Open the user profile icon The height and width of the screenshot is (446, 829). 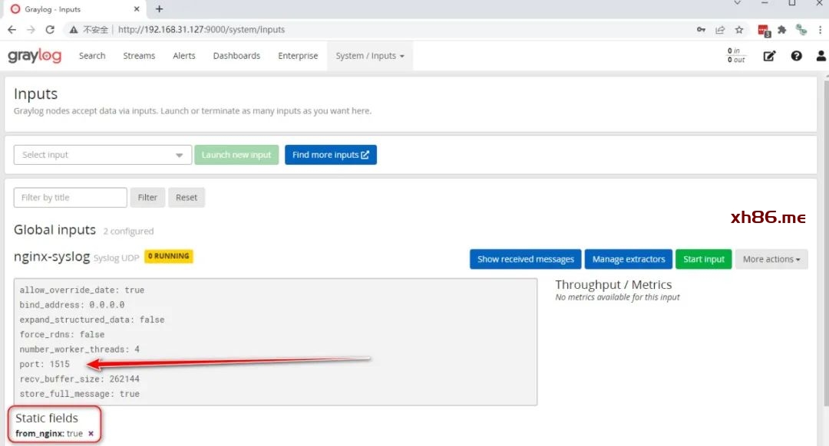821,56
